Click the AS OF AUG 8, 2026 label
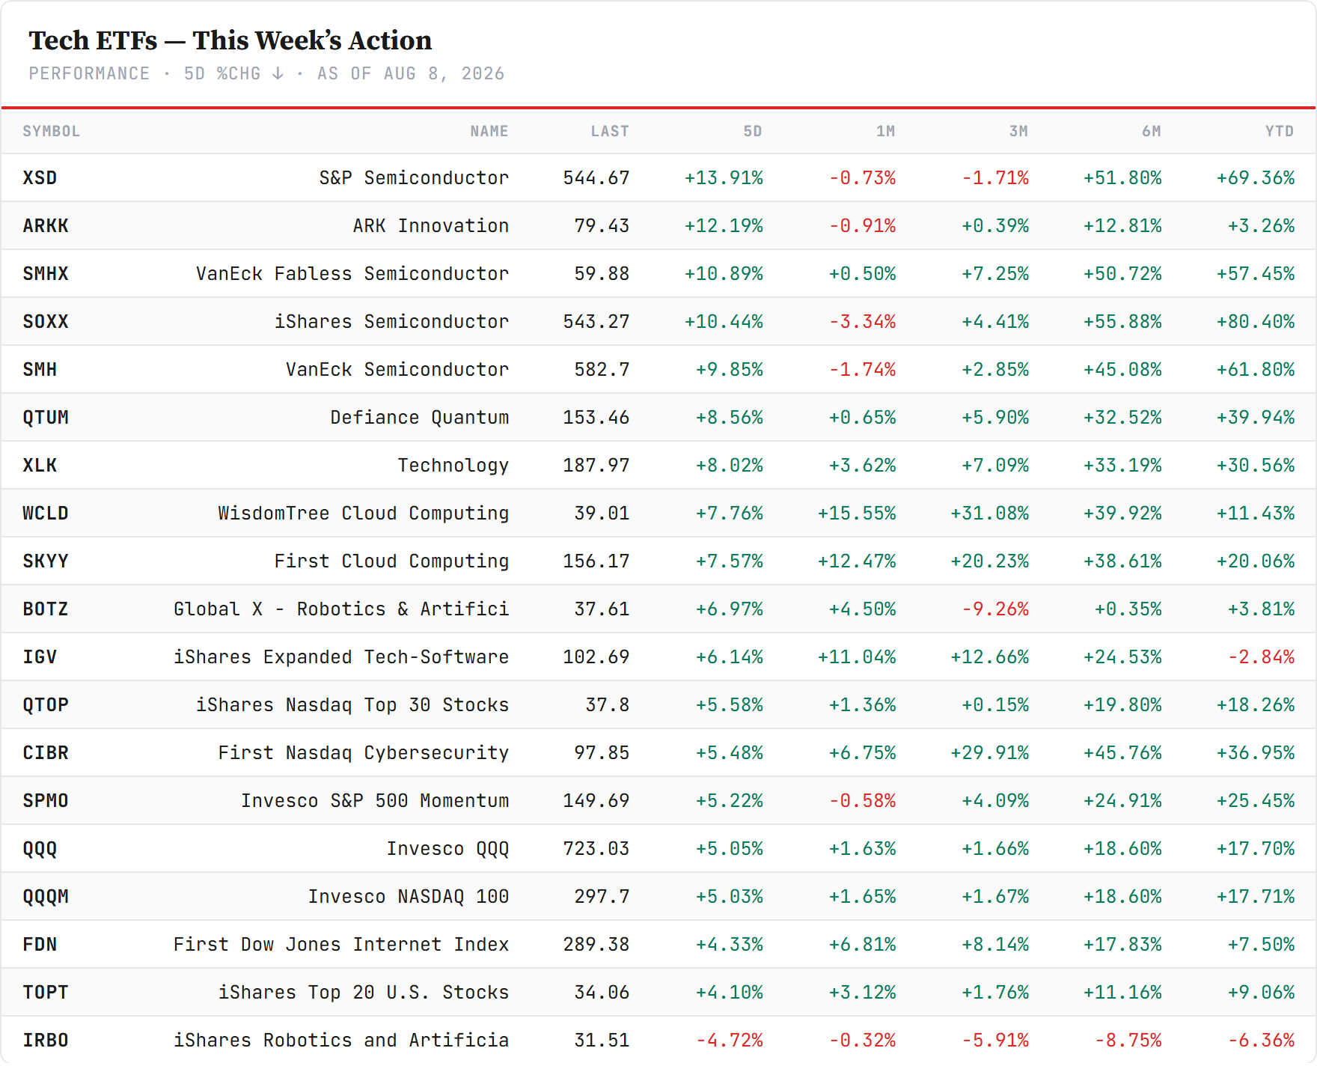 pyautogui.click(x=411, y=73)
